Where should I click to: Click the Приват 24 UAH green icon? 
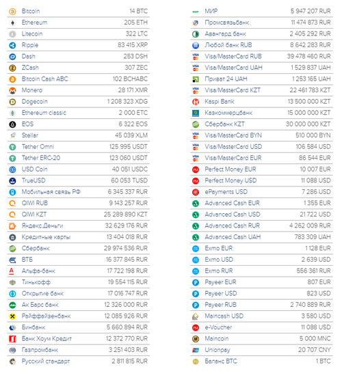pyautogui.click(x=196, y=79)
